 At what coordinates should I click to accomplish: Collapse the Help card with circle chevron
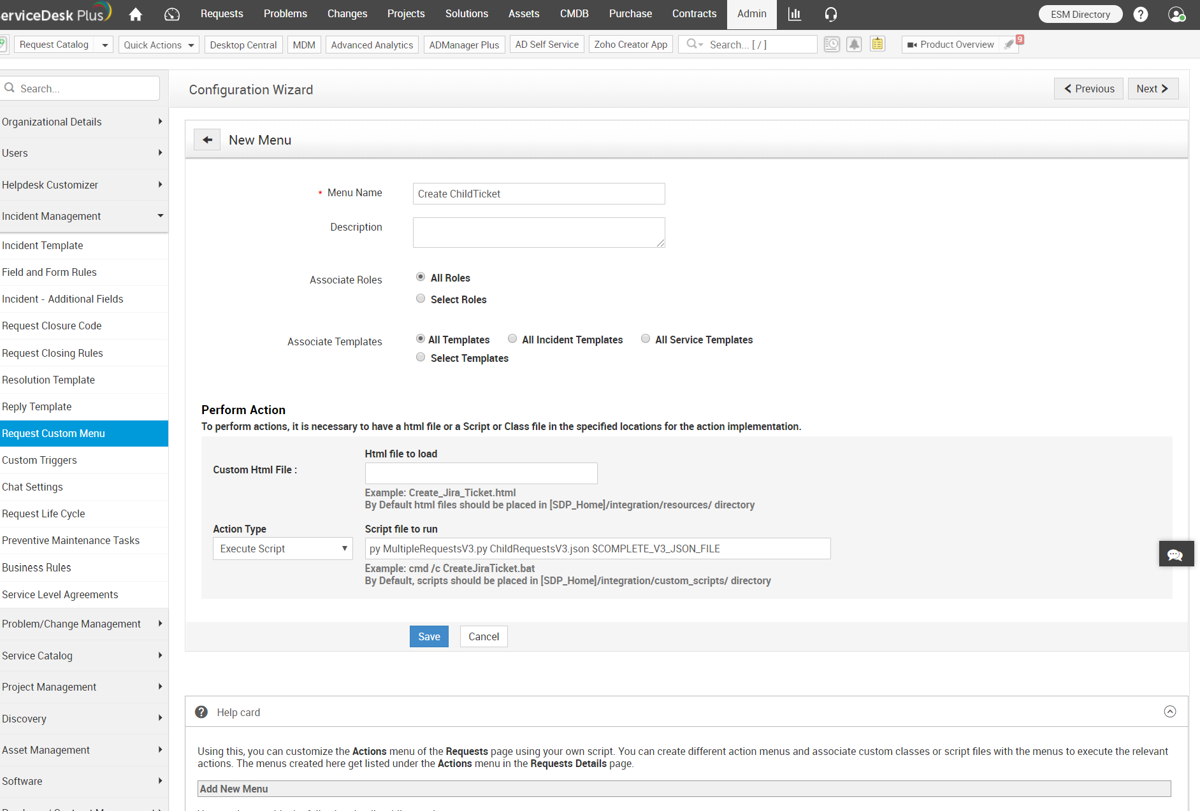coord(1170,712)
